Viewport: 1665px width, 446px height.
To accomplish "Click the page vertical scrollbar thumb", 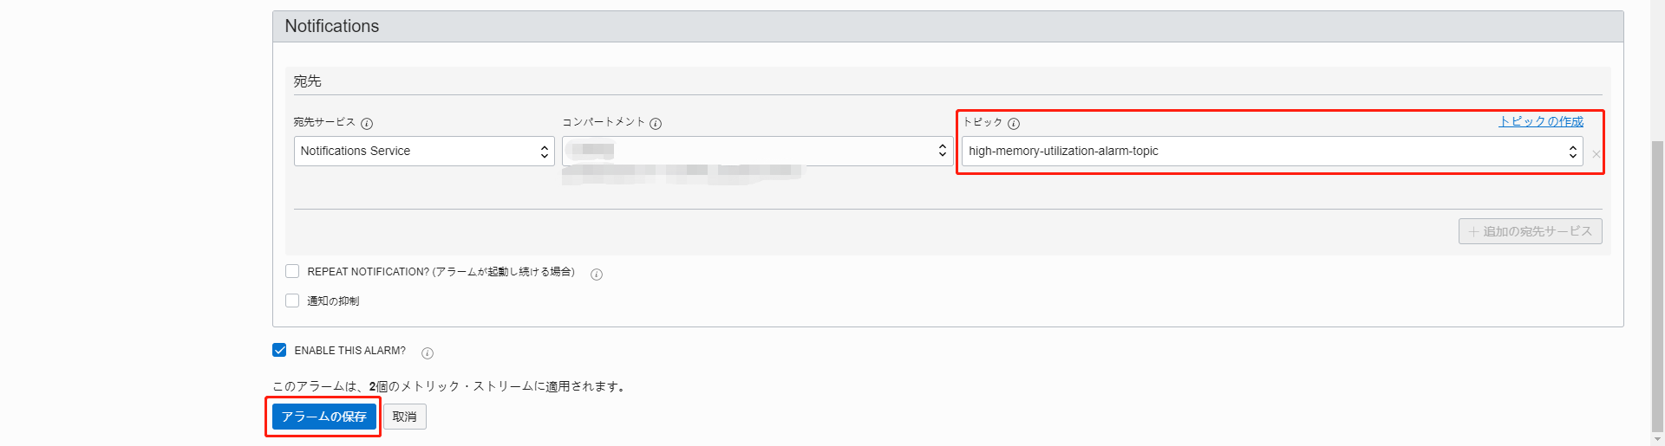I will pos(1657,286).
